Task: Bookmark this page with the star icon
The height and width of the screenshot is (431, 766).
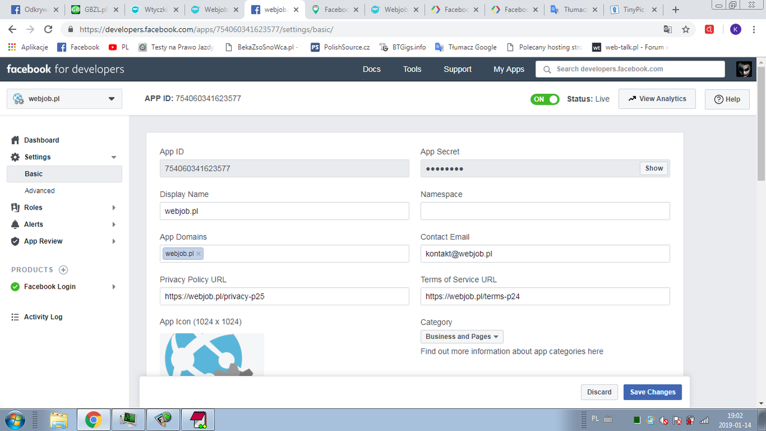Action: click(686, 29)
